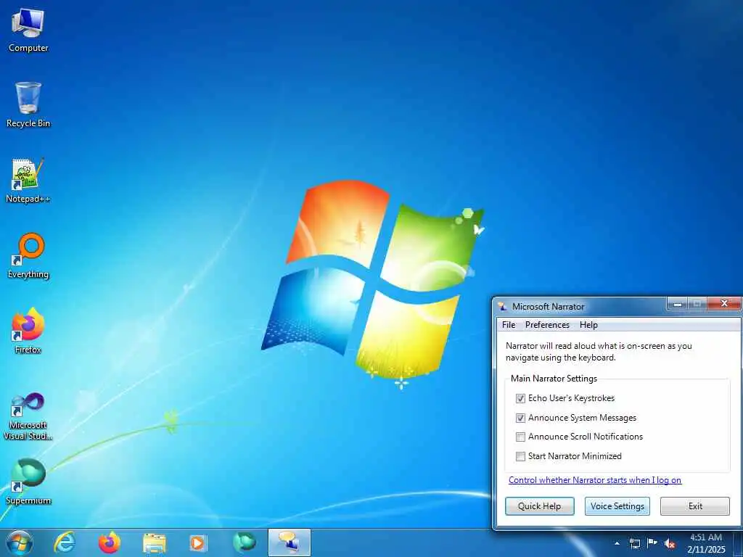Viewport: 743px width, 557px height.
Task: Select the Firefox desktop shortcut
Action: (28, 331)
